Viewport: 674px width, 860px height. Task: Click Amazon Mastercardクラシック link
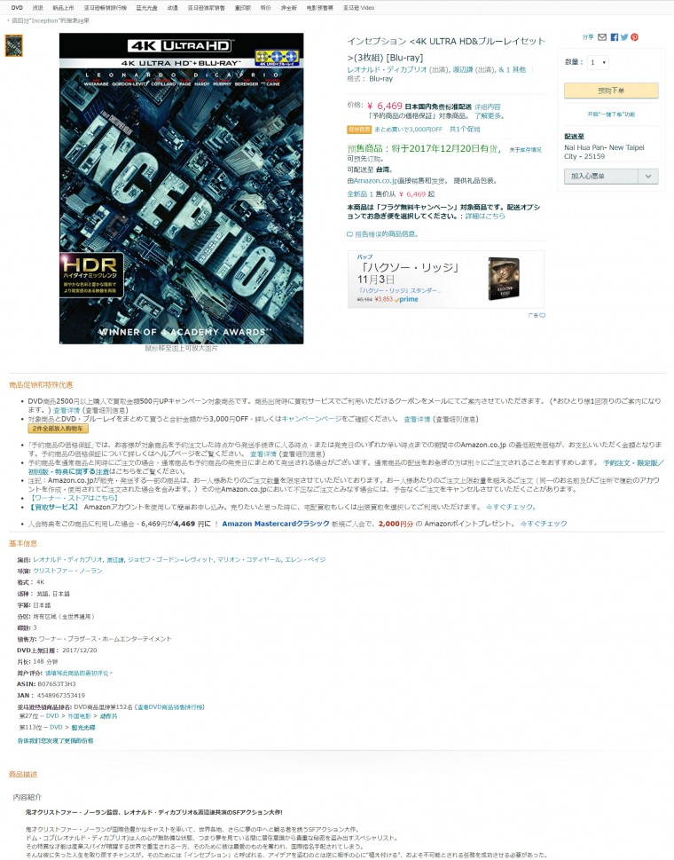[x=276, y=524]
